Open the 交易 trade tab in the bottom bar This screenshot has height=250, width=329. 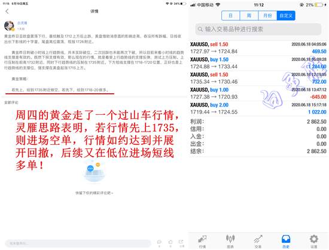pyautogui.click(x=258, y=242)
